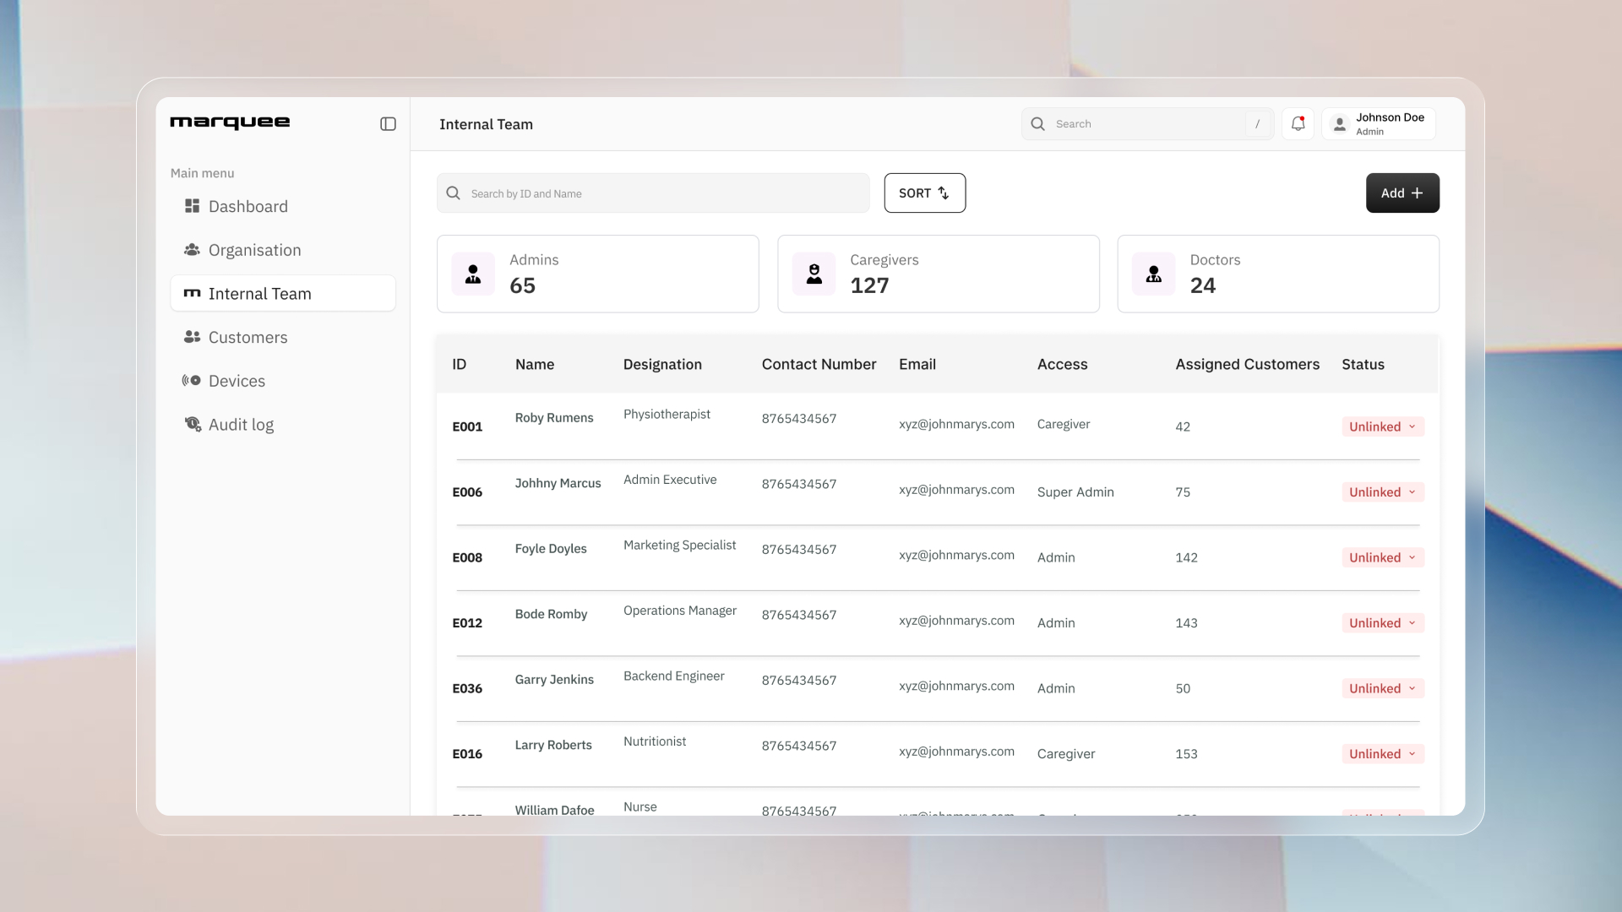Select the Doctors 24 summary card

[1278, 274]
